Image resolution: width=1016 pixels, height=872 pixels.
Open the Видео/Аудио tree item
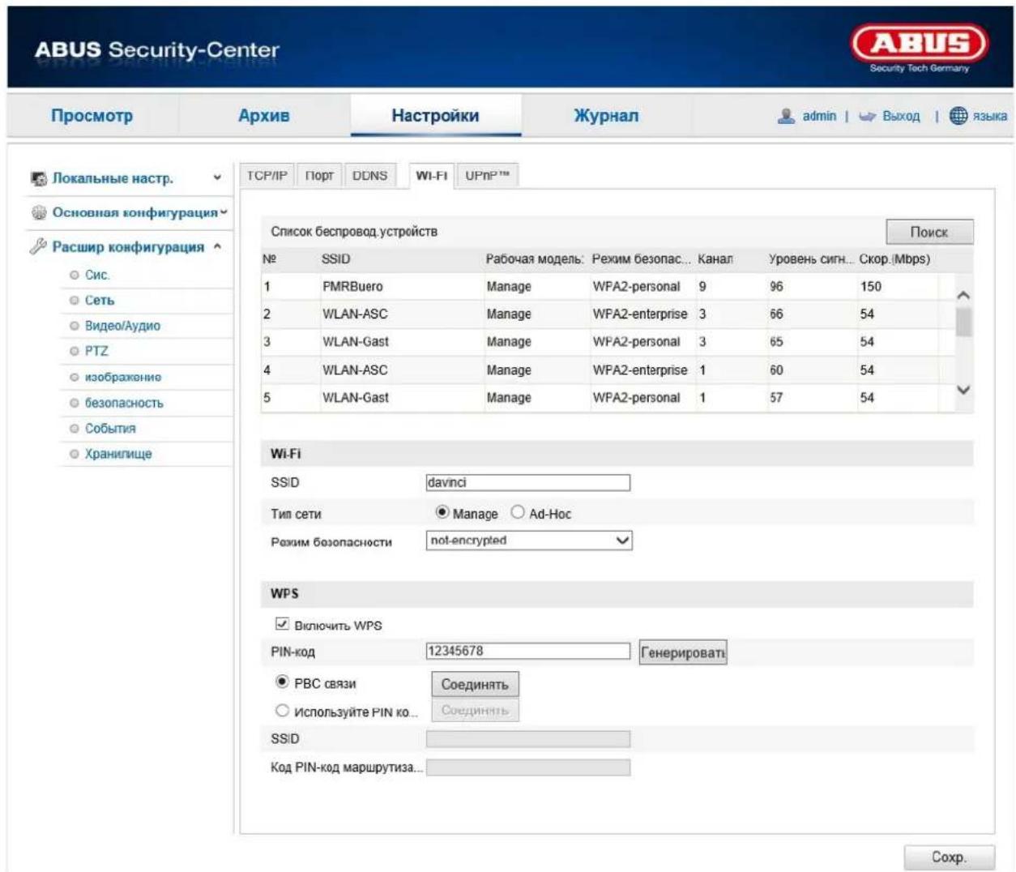point(122,326)
